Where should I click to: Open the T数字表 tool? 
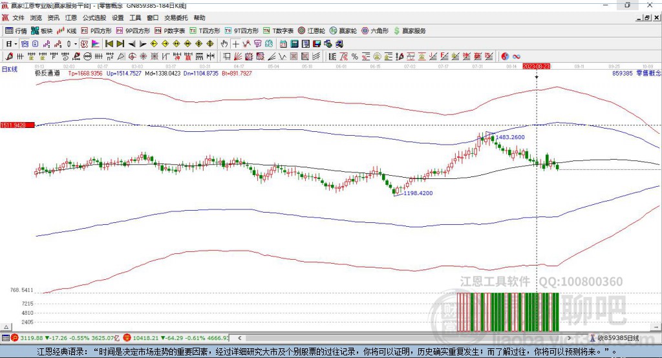pos(278,31)
